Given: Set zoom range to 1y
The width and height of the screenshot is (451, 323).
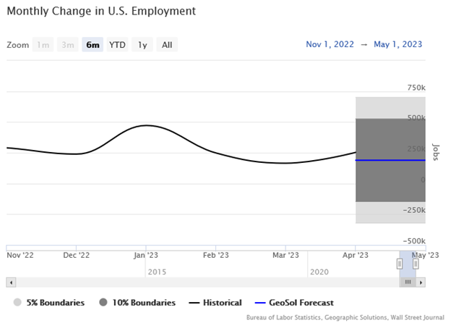Looking at the screenshot, I should (142, 45).
